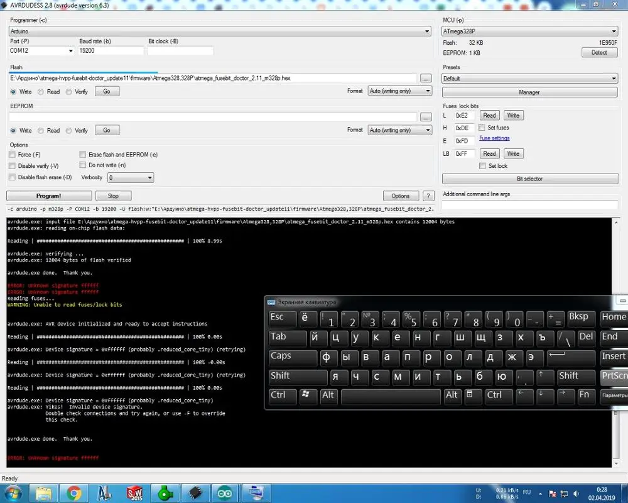Click Detect MCU button

tap(599, 53)
